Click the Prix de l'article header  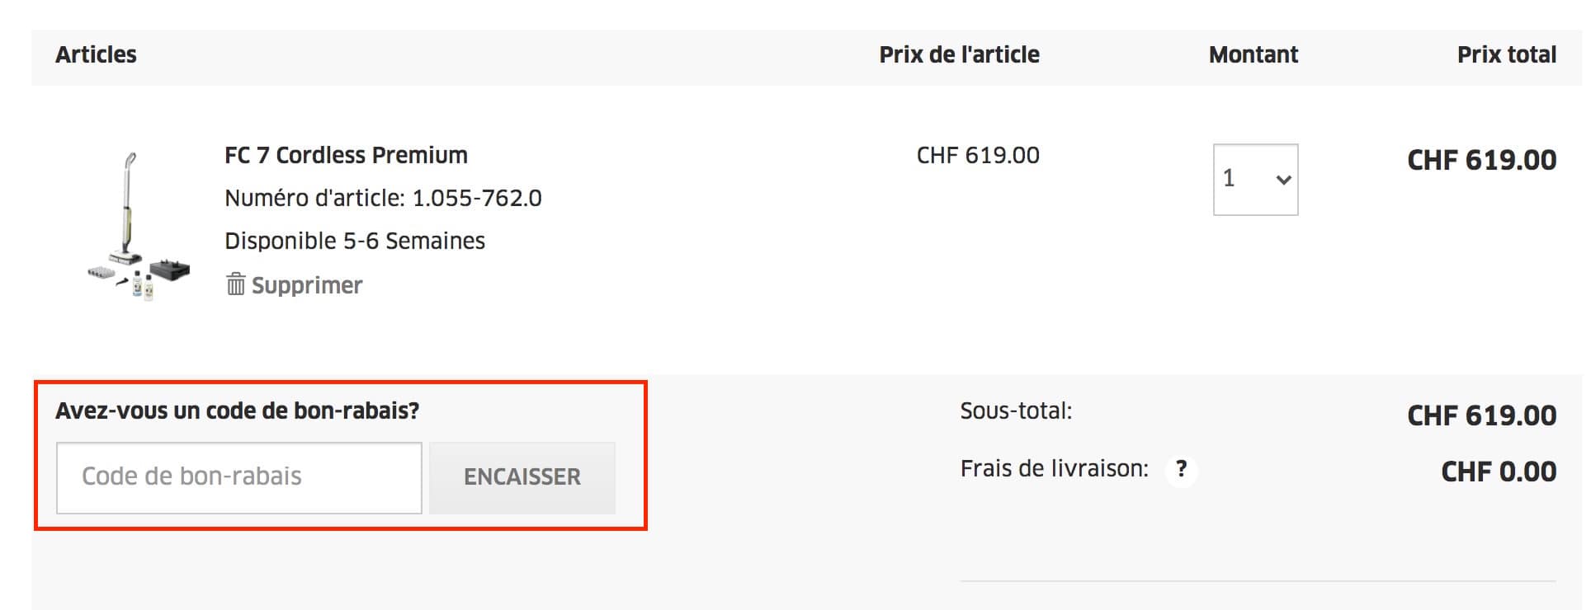[958, 54]
